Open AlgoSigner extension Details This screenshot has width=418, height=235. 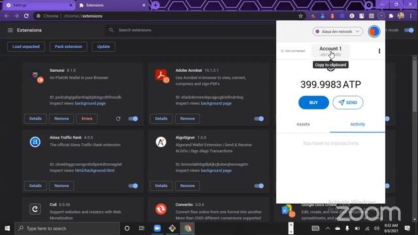pyautogui.click(x=161, y=185)
